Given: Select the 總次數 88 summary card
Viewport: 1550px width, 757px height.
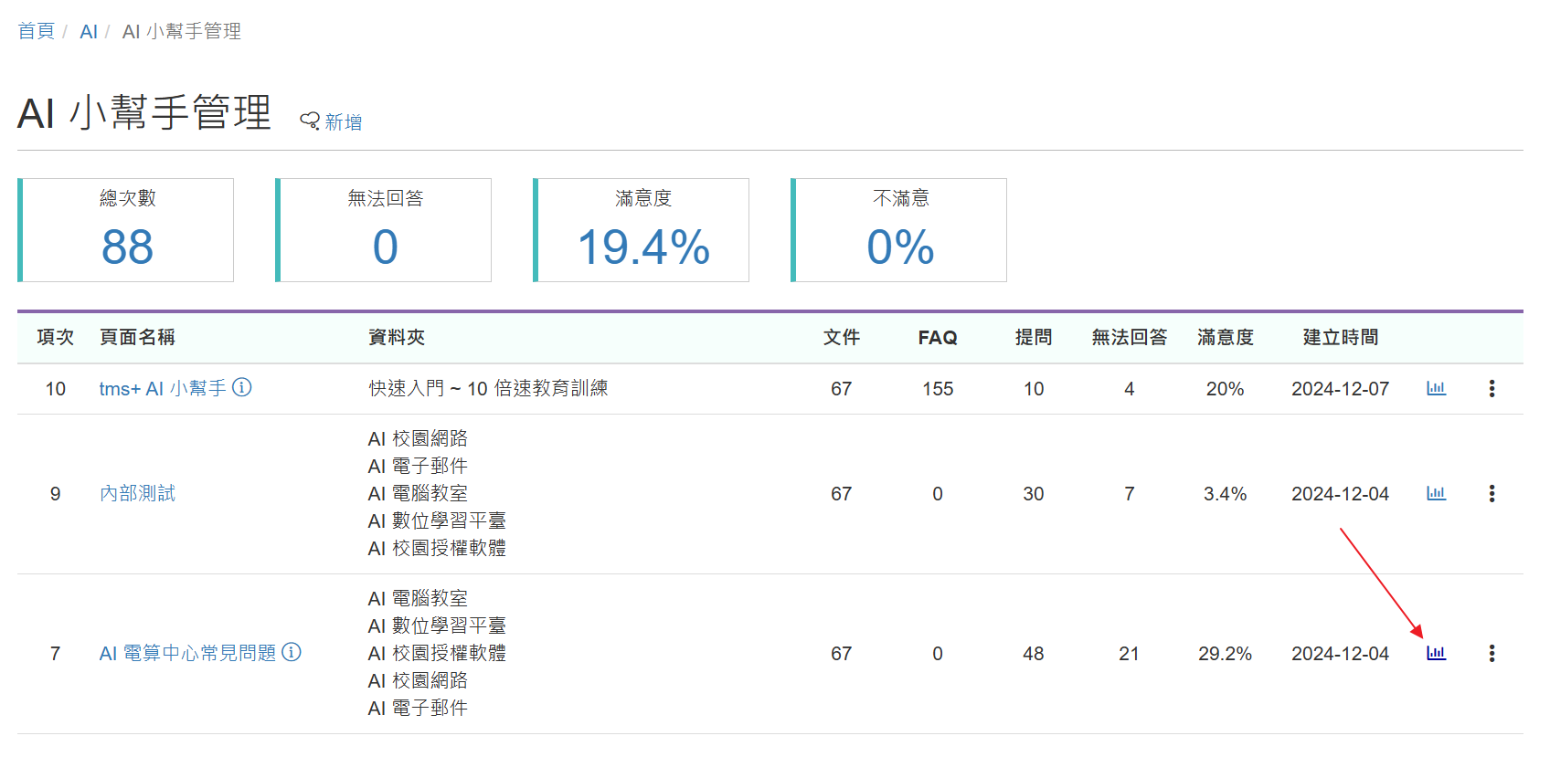Looking at the screenshot, I should pos(127,230).
